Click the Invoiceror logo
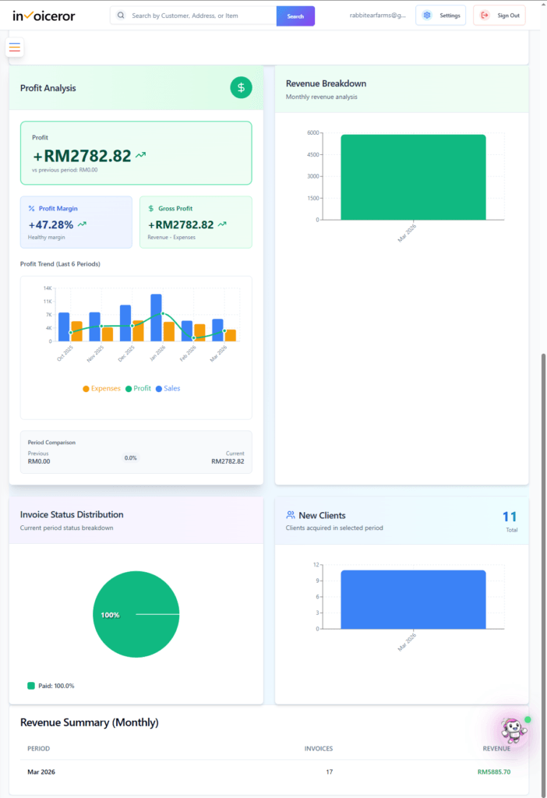 coord(44,16)
